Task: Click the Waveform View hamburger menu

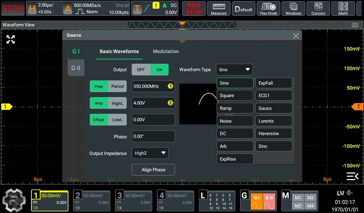Action: (355, 25)
